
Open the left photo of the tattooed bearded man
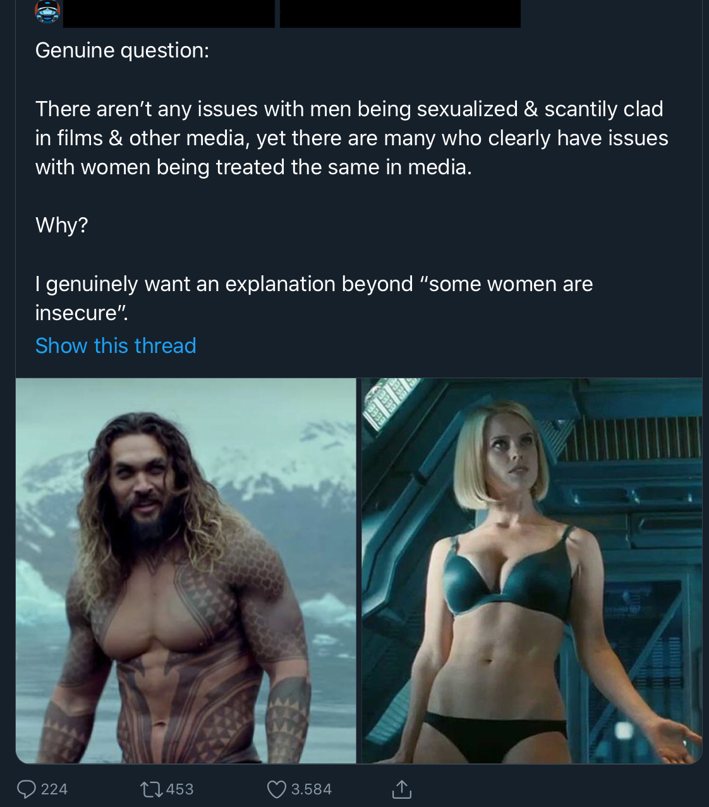(186, 571)
